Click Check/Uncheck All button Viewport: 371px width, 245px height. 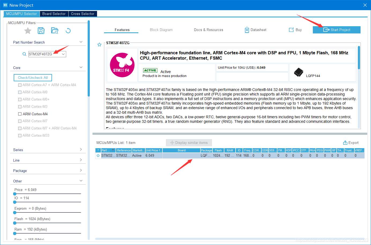tap(33, 78)
